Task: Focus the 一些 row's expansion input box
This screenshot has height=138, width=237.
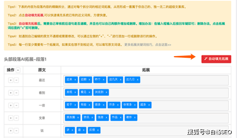Action: click(146, 105)
